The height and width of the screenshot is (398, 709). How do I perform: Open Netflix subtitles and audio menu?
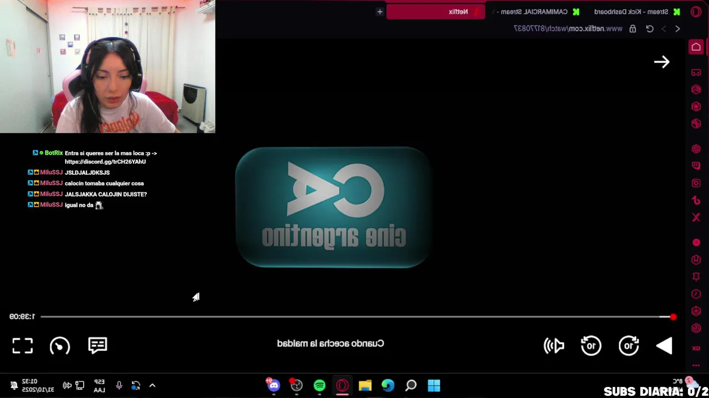tap(97, 345)
